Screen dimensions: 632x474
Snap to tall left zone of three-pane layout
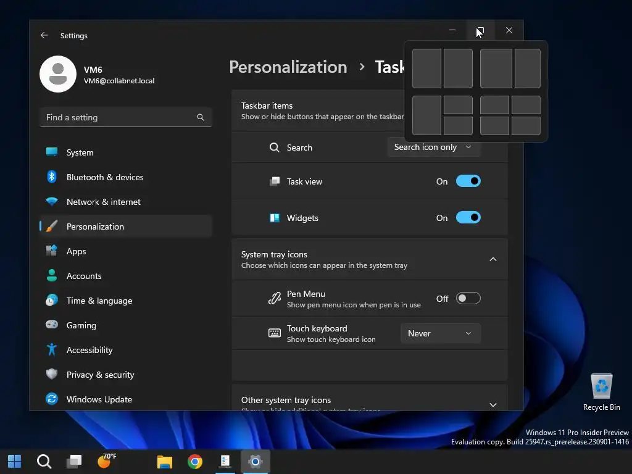(426, 115)
